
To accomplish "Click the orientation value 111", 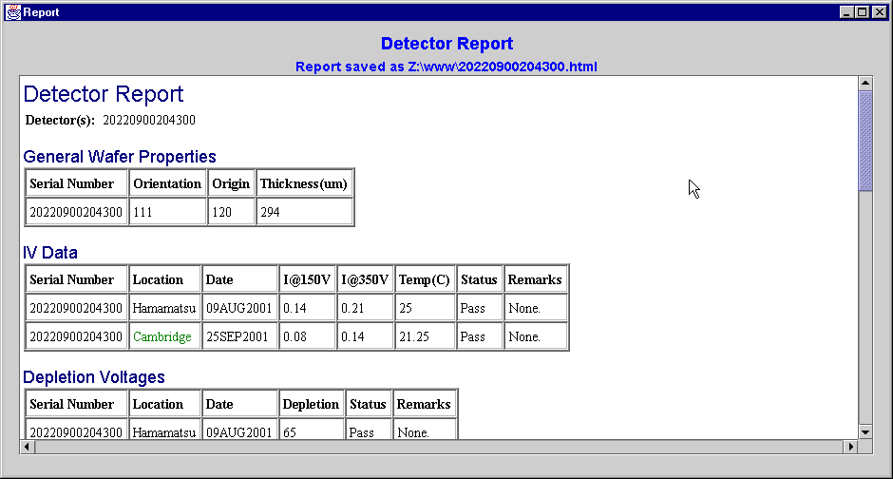I will tap(142, 213).
